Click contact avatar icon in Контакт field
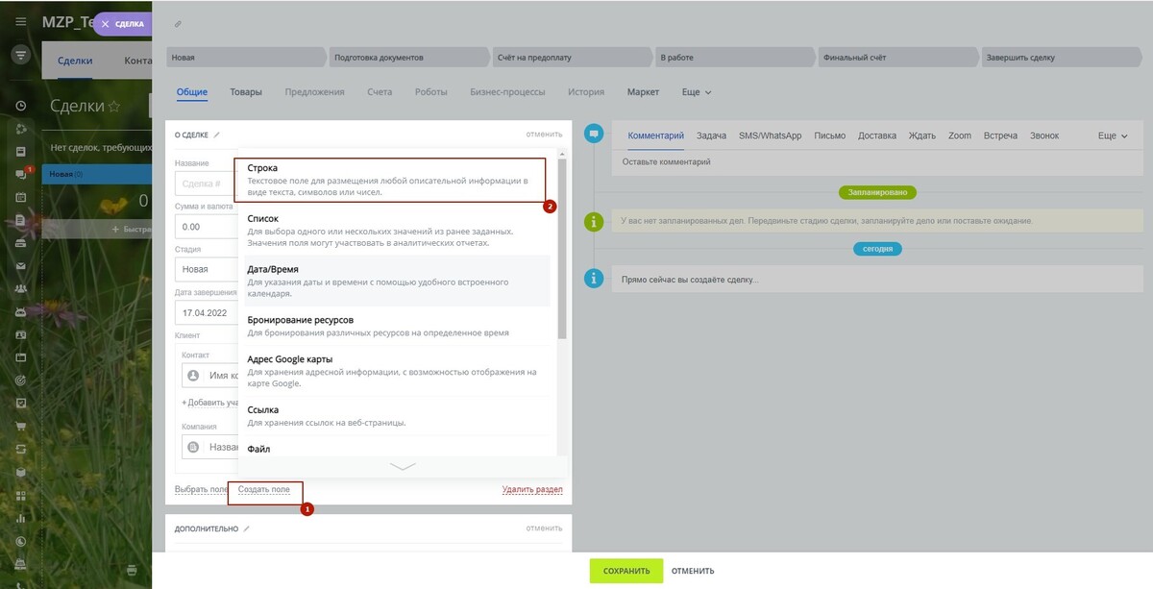Viewport: 1153px width, 589px height. [x=193, y=376]
